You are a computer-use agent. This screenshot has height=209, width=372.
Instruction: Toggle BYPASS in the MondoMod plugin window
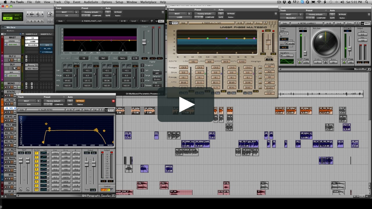point(342,14)
